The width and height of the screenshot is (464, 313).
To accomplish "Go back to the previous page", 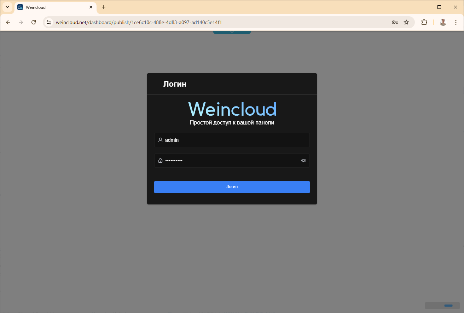I will point(8,22).
